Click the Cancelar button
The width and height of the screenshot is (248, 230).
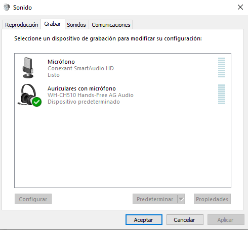[x=185, y=220]
